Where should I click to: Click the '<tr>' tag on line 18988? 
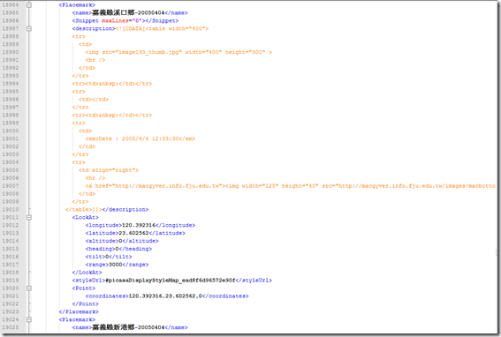(x=79, y=36)
